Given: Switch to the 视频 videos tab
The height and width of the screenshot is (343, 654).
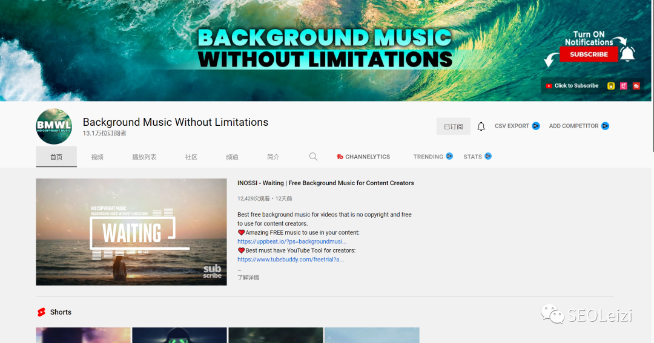Looking at the screenshot, I should (x=97, y=157).
